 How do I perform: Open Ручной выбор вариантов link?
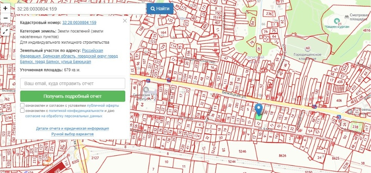point(72,134)
